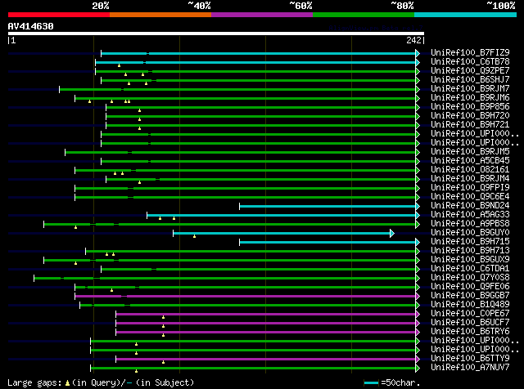The height and width of the screenshot is (389, 524).
Task: Open hit UniRef100_Q9ZPE7
Action: click(470, 71)
